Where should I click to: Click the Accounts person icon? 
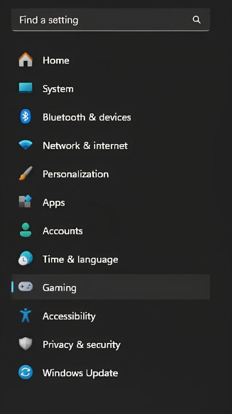(x=26, y=230)
